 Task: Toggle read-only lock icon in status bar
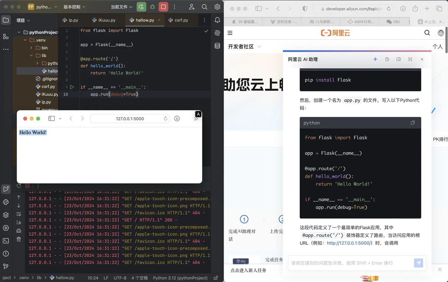pyautogui.click(x=216, y=278)
